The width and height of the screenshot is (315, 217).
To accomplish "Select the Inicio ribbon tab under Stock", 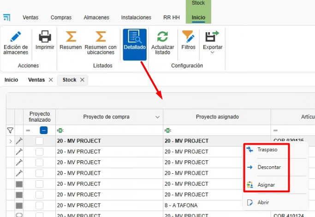I will [x=198, y=18].
